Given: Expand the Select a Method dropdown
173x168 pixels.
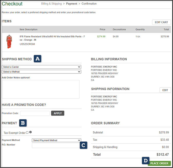Looking at the screenshot, I should tap(41, 72).
